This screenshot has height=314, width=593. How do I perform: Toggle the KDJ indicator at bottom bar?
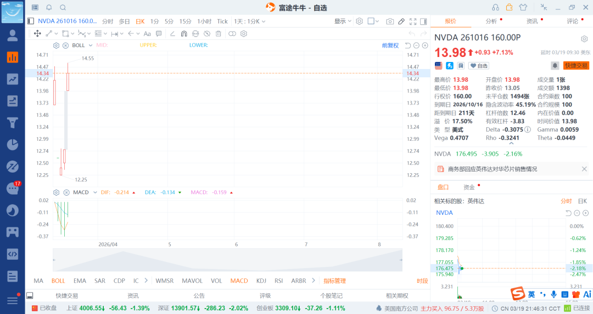tap(261, 281)
